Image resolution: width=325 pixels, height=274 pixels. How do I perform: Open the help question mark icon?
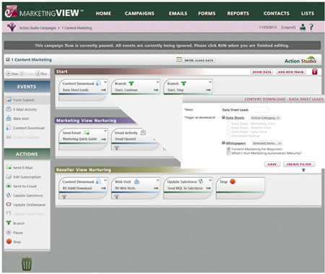point(311,27)
